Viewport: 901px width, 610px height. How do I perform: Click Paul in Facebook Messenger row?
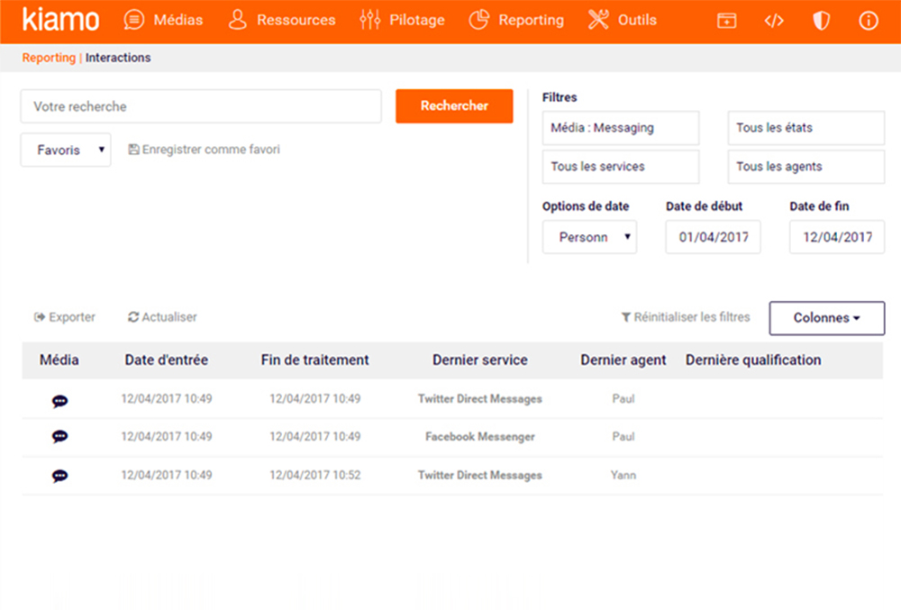[x=623, y=436]
